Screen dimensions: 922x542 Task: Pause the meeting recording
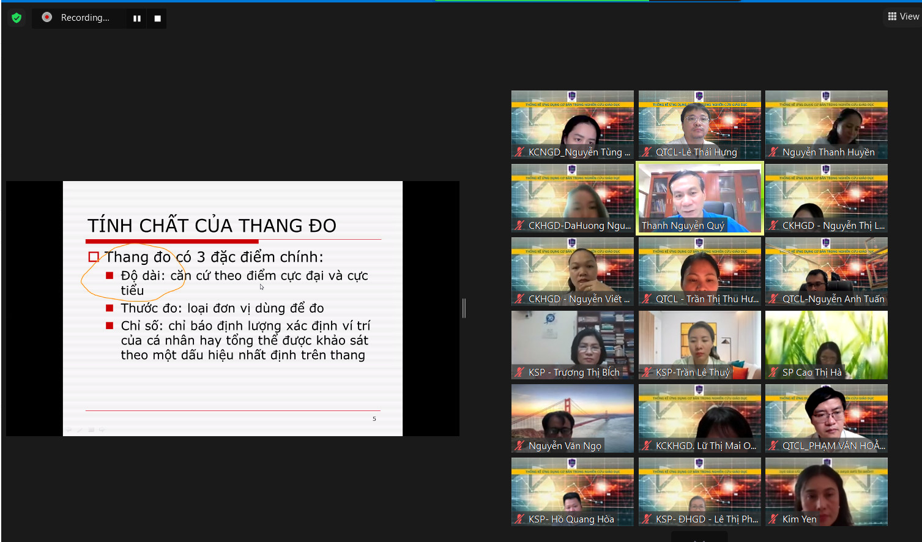(136, 18)
